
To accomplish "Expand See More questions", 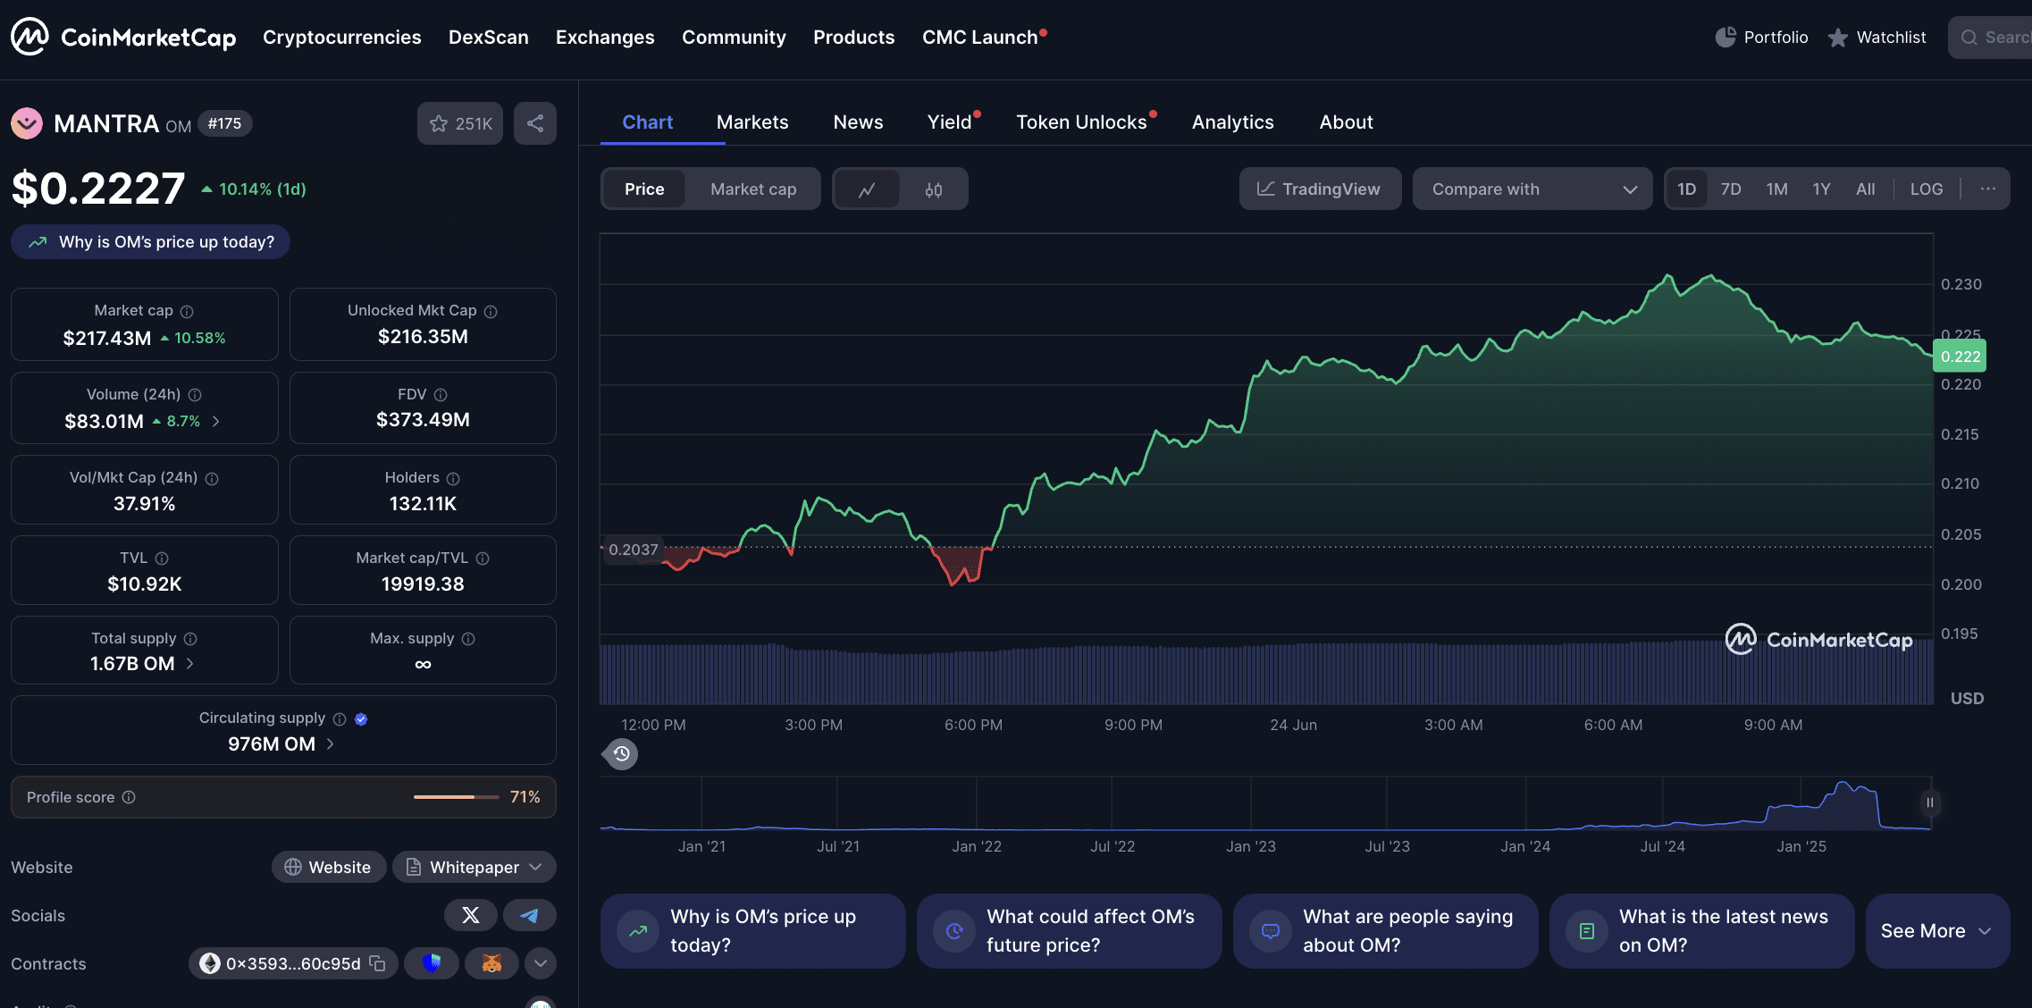I will [x=1937, y=931].
